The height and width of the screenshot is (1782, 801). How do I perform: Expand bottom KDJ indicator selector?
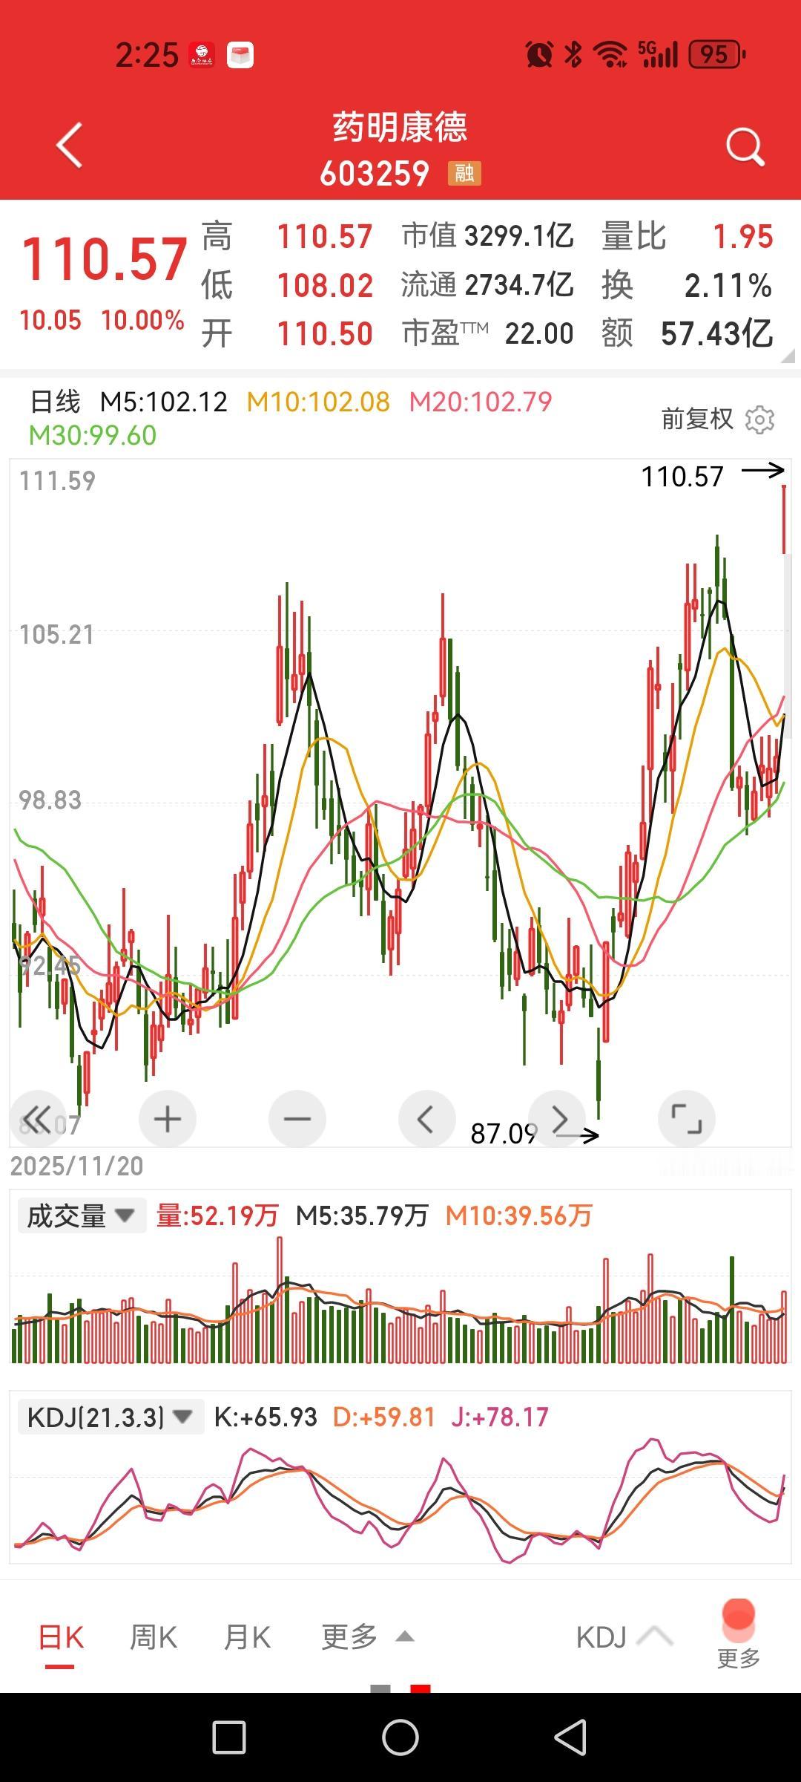click(624, 1637)
